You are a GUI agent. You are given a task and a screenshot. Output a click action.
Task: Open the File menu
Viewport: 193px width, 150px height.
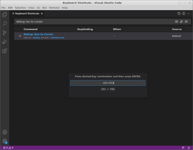[x=3, y=8]
